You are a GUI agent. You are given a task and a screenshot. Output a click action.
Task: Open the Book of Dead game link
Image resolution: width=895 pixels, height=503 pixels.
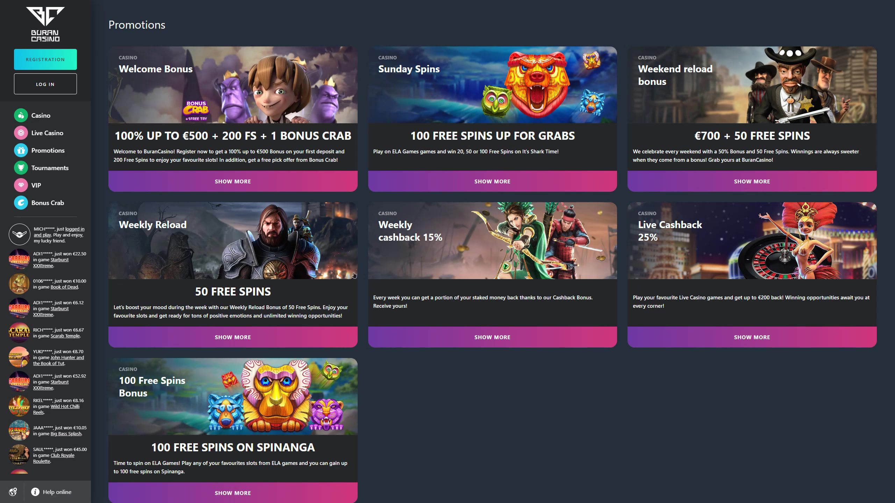[x=64, y=287]
